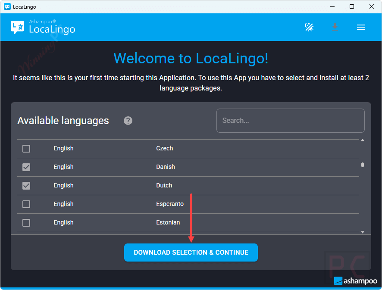Select the Esperanto language text
This screenshot has height=290, width=382.
[170, 204]
